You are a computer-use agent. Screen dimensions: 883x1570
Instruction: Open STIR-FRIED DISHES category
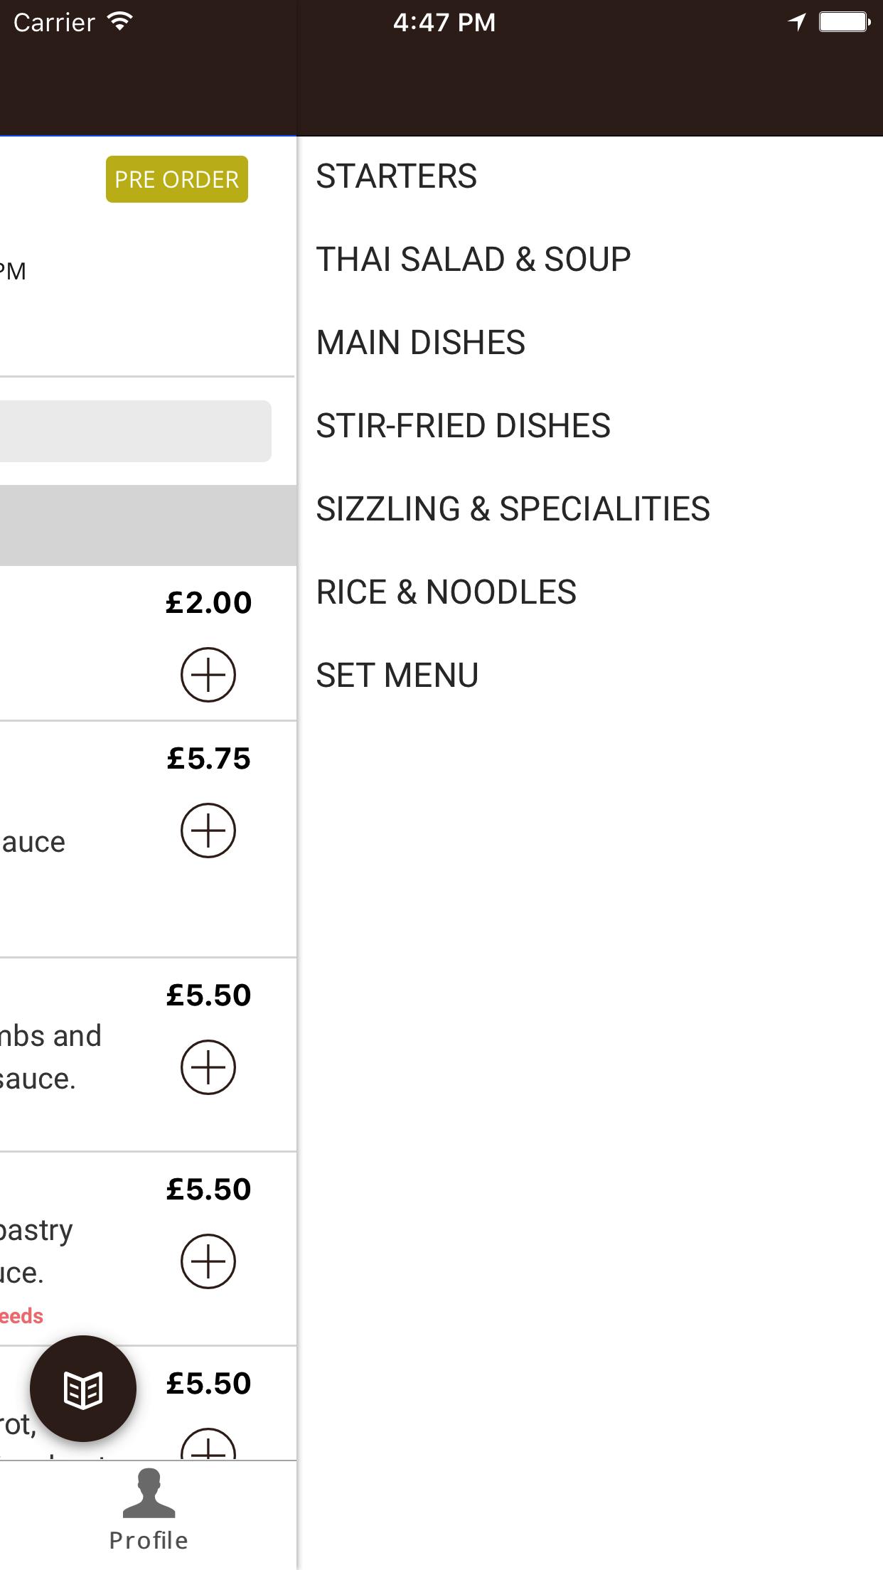click(464, 426)
